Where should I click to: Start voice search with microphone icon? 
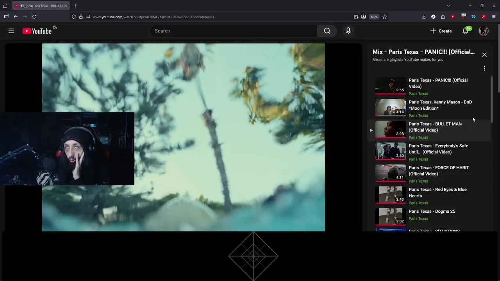[348, 31]
